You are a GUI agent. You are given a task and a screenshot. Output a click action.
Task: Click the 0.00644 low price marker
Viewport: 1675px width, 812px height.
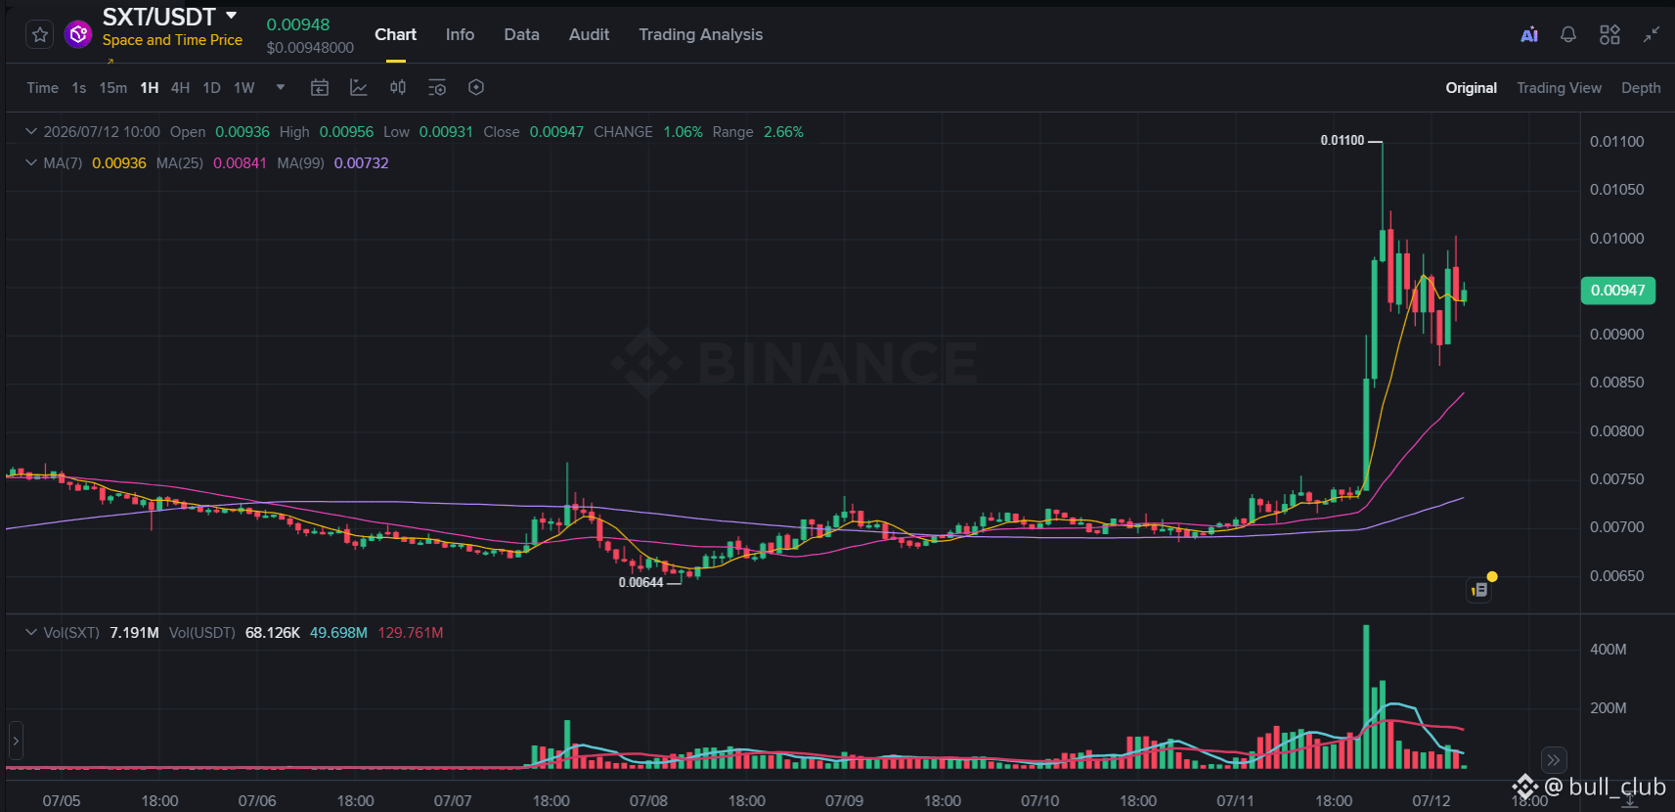coord(641,583)
